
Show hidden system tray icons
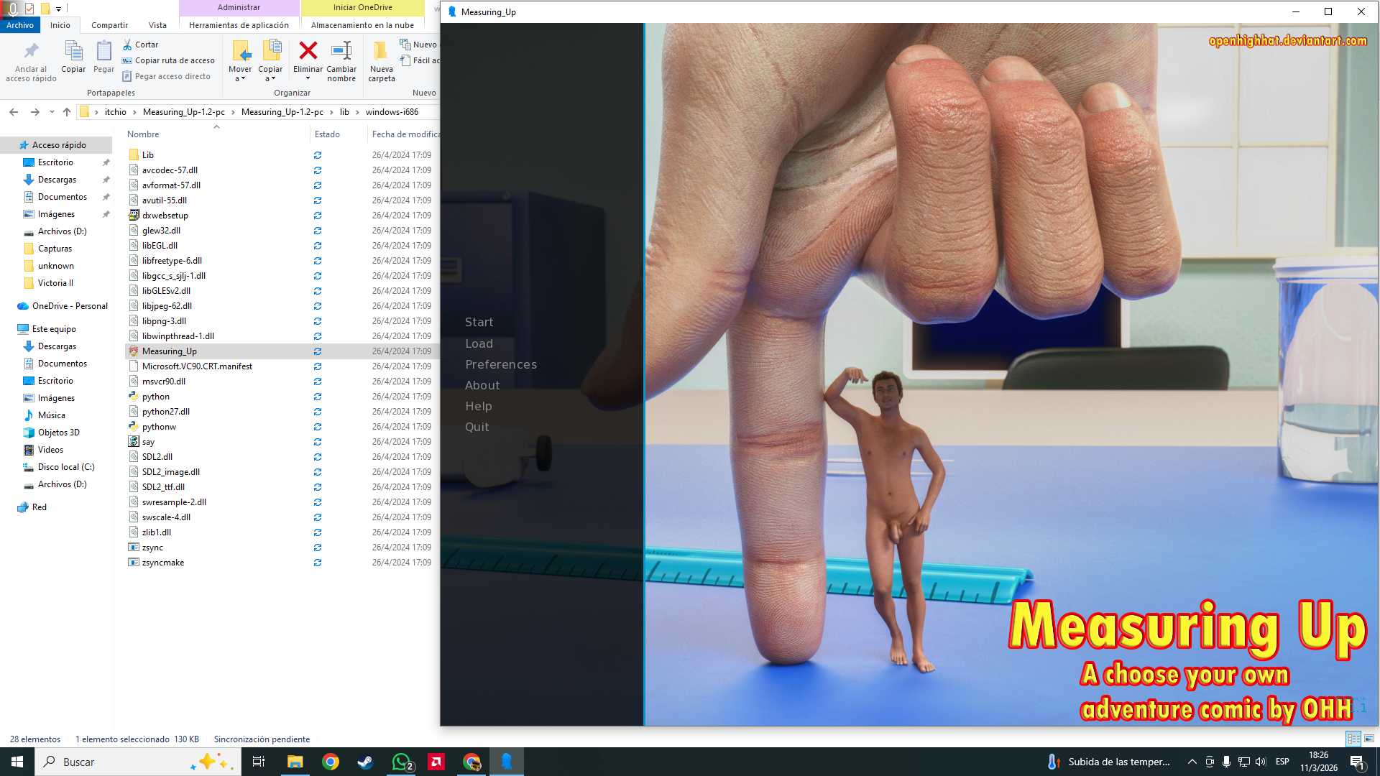coord(1192,762)
